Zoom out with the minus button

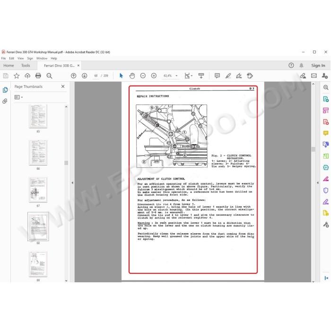tap(143, 76)
